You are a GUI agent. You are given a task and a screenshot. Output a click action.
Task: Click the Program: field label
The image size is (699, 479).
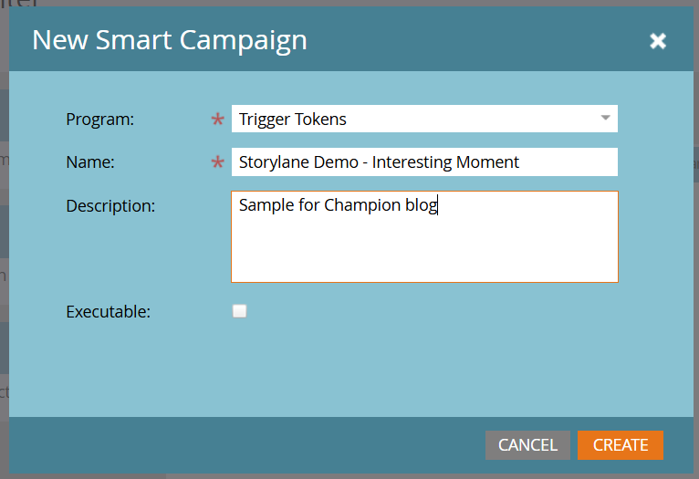[99, 119]
